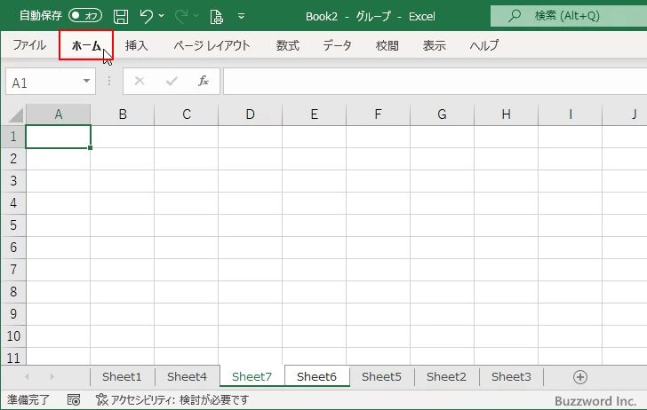647x410 pixels.
Task: Click the active cell A1
Action: pos(58,137)
